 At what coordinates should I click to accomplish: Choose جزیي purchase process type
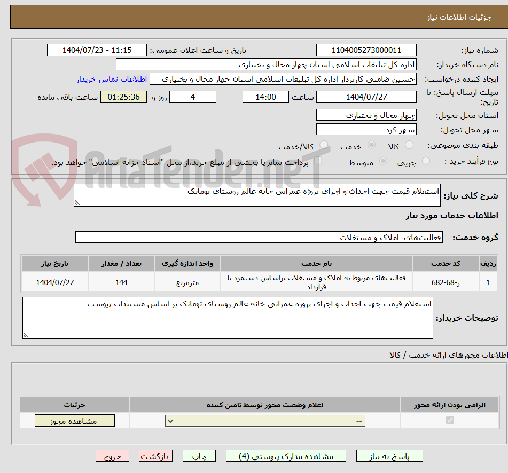(426, 161)
